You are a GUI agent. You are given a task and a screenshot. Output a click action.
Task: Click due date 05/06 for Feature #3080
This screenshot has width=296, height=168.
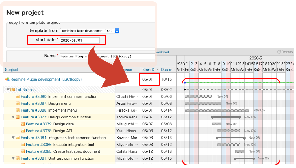pos(166,96)
